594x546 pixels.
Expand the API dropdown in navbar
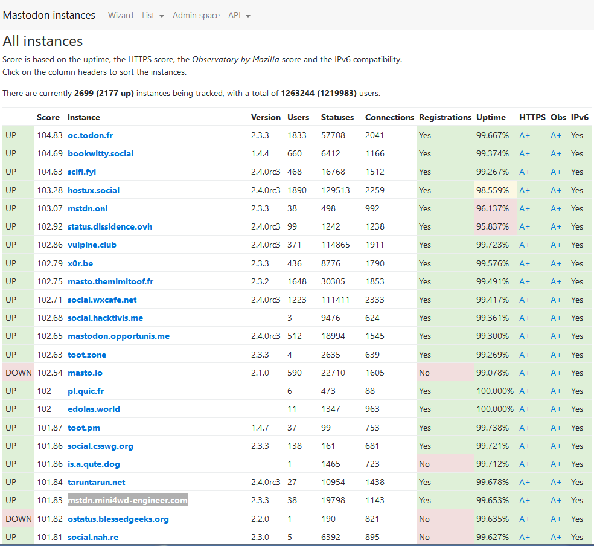click(239, 15)
